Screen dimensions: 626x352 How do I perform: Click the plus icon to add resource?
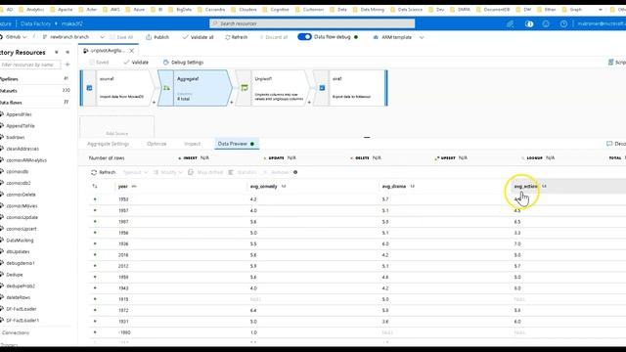point(67,65)
